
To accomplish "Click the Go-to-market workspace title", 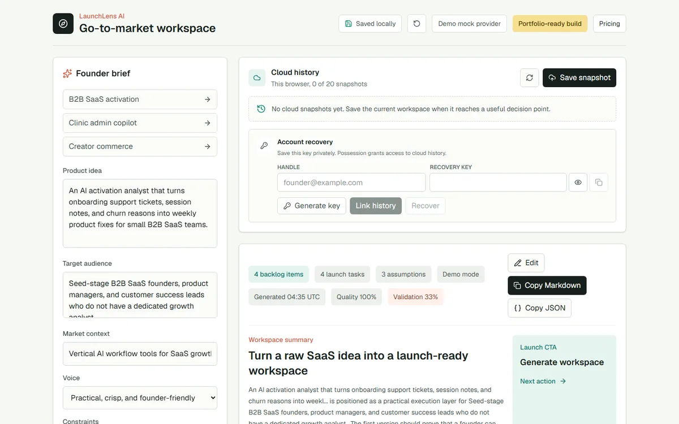I will [147, 28].
